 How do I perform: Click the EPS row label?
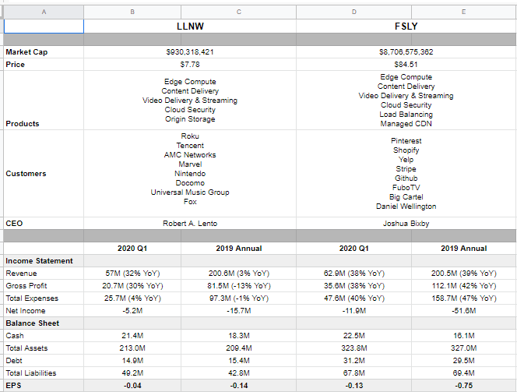pos(14,385)
